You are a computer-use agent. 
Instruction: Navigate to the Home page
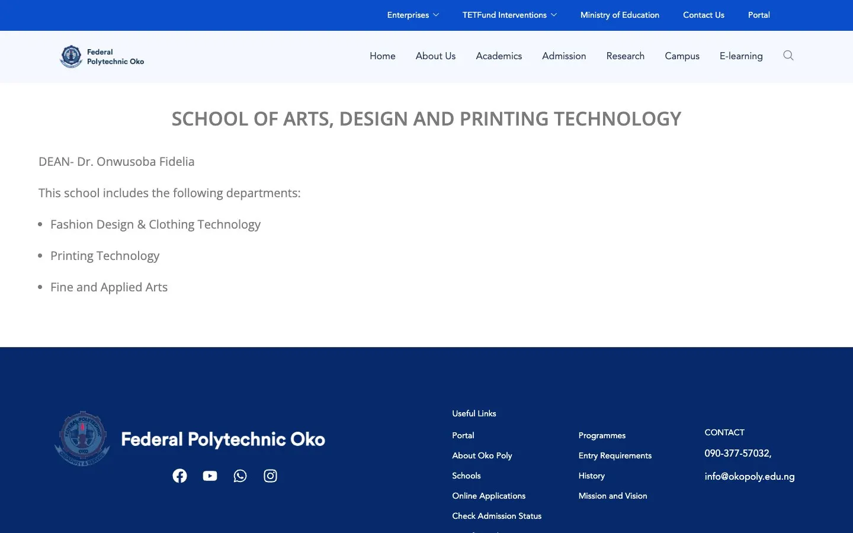pyautogui.click(x=383, y=56)
